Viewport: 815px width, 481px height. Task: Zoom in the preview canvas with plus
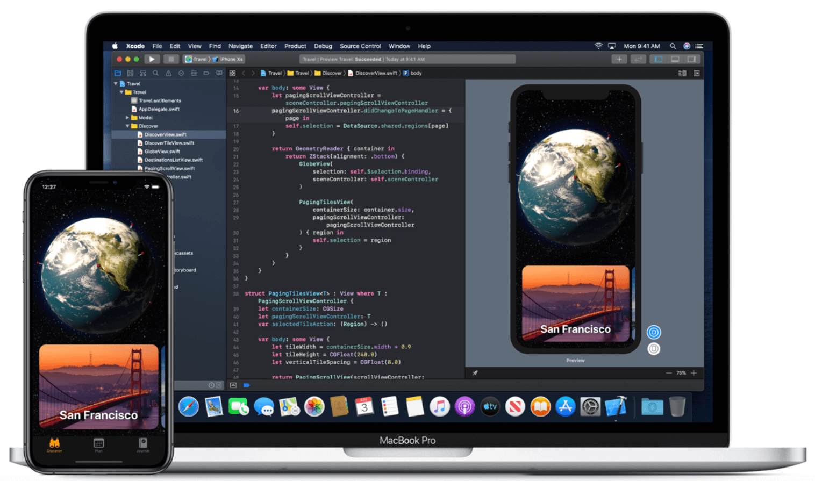pos(694,373)
